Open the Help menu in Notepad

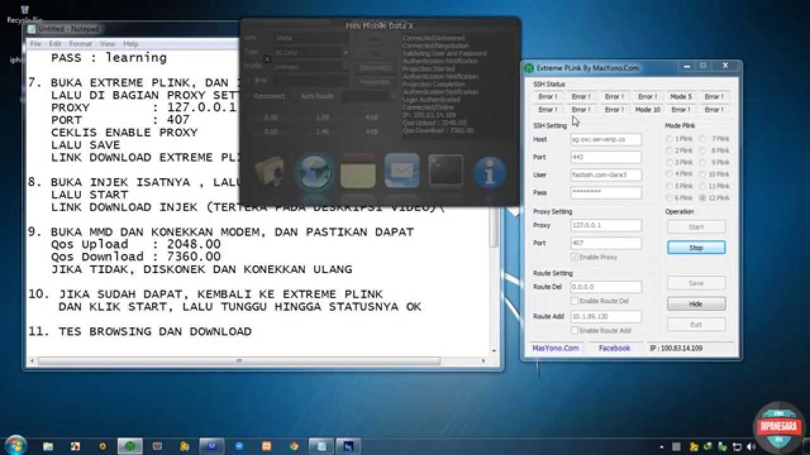[x=130, y=44]
